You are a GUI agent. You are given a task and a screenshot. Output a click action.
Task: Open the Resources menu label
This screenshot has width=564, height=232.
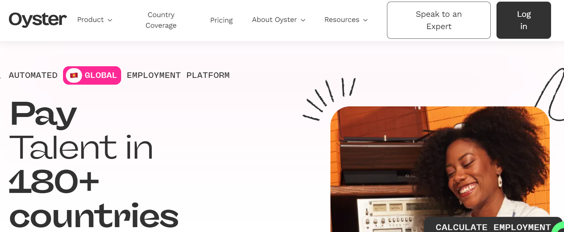point(342,20)
